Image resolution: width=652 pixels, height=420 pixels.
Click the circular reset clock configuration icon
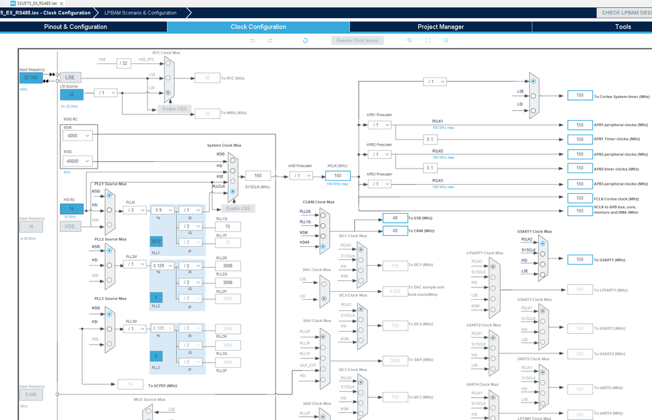[x=305, y=40]
